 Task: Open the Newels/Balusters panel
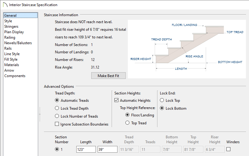[x=18, y=43]
